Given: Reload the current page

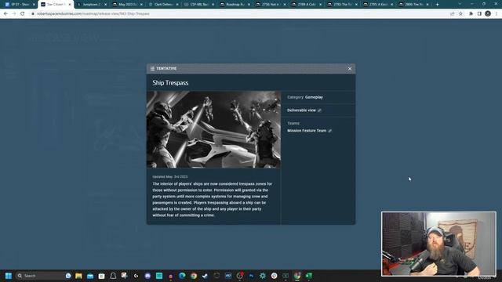Looking at the screenshot, I should pyautogui.click(x=23, y=14).
